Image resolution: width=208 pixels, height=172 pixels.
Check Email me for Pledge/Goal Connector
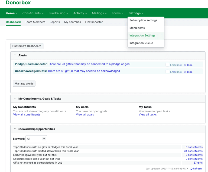(167, 65)
